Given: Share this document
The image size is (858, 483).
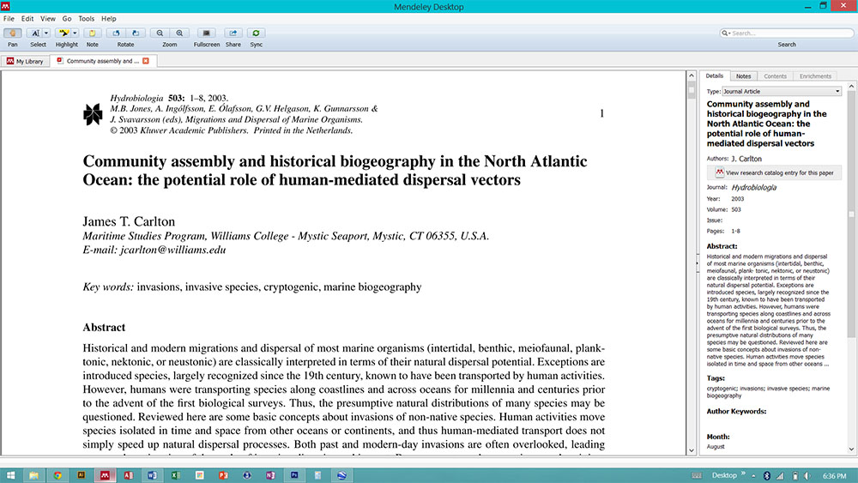Looking at the screenshot, I should (x=233, y=33).
